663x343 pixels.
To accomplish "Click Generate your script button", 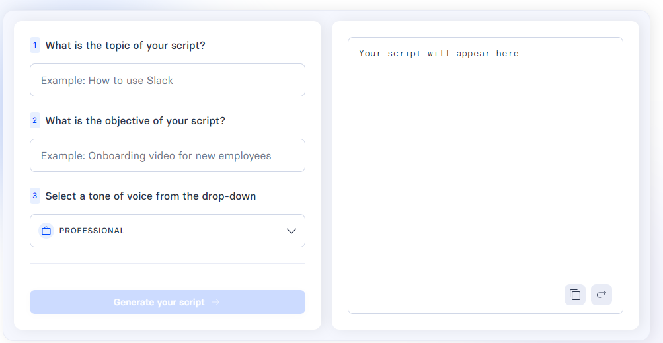I will [x=167, y=302].
